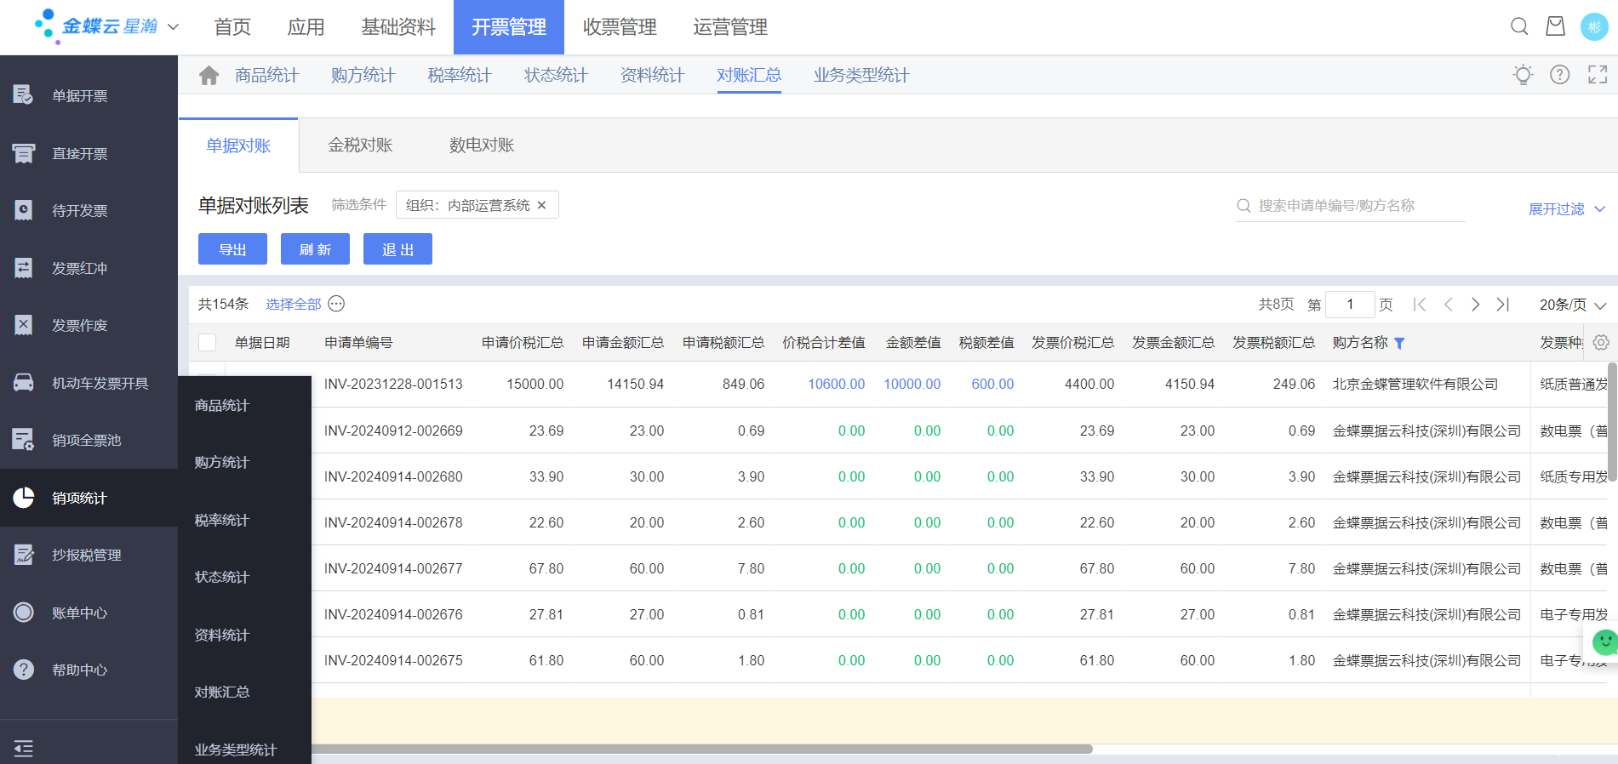Image resolution: width=1618 pixels, height=764 pixels.
Task: Open table column settings gear
Action: (1601, 342)
